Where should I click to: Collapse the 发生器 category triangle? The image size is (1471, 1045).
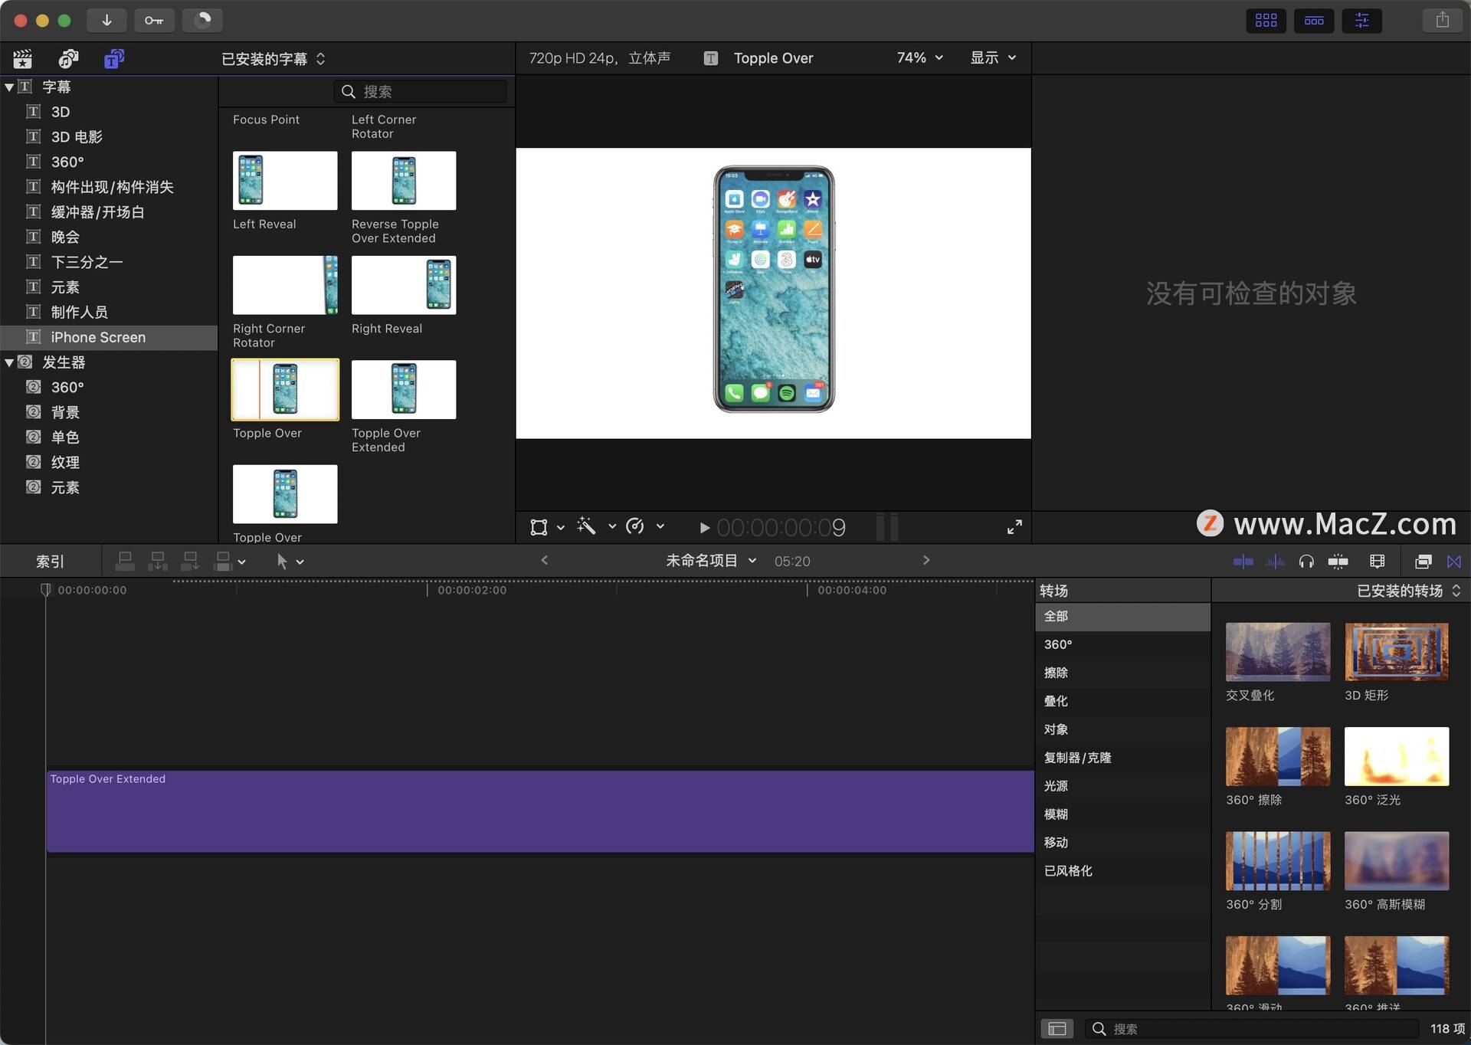[x=9, y=362]
